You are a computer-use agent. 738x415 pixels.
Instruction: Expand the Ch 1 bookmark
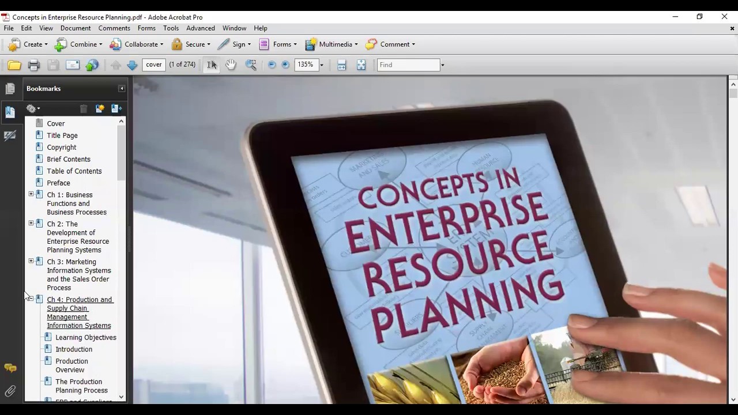pos(31,194)
